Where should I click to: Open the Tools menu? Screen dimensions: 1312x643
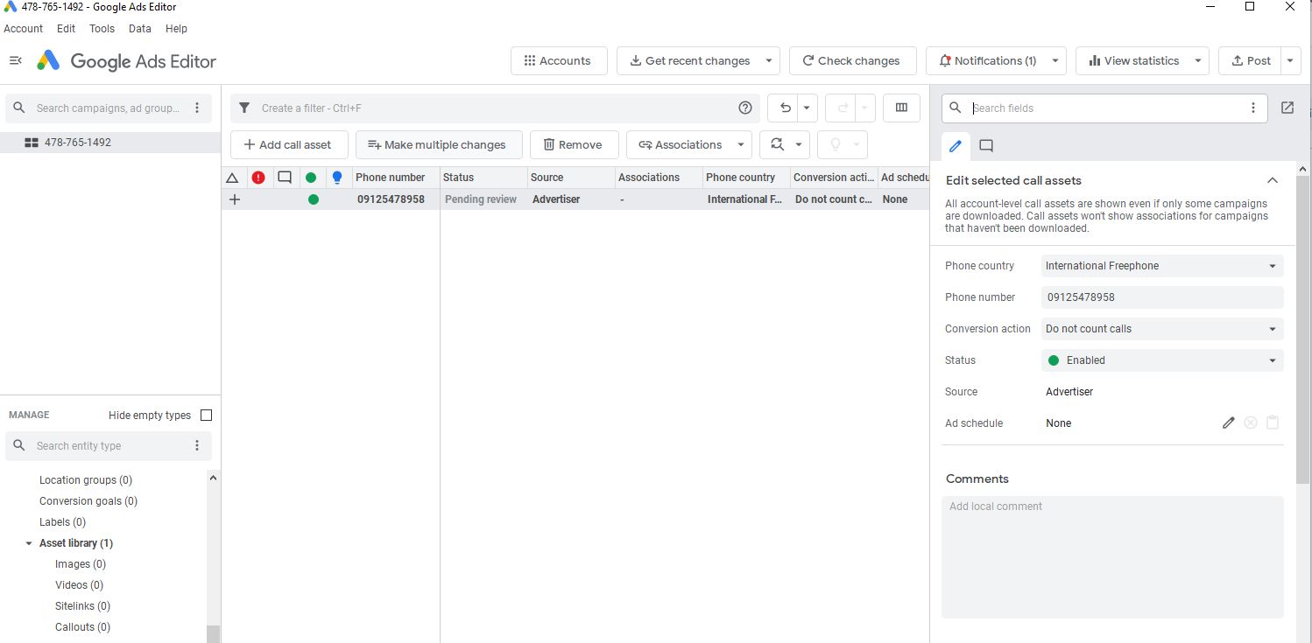coord(102,29)
